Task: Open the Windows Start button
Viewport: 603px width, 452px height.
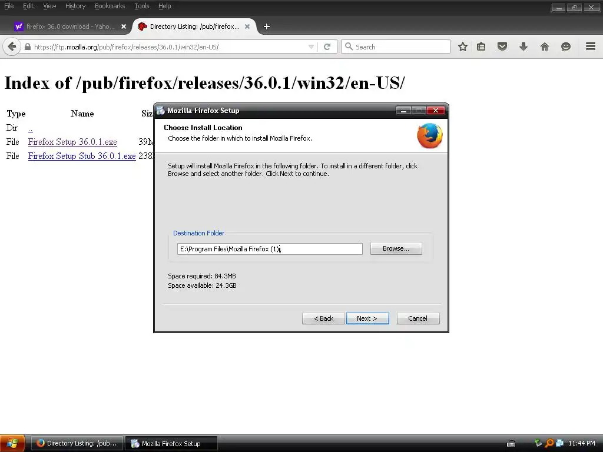Action: (12, 443)
